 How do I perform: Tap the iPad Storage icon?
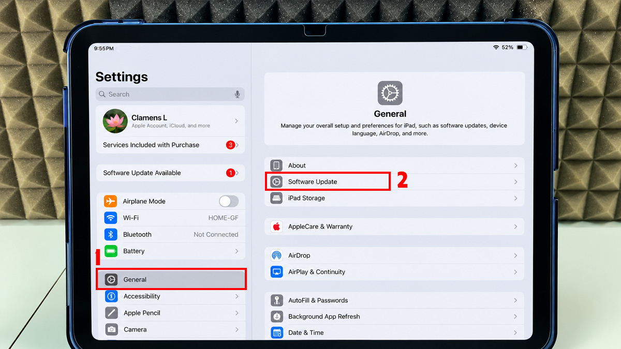pyautogui.click(x=276, y=198)
